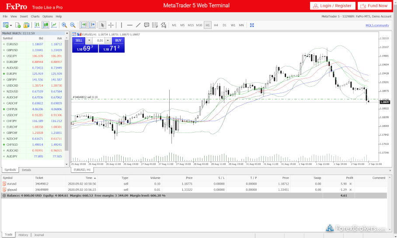Toggle chart auto-scroll to end
Screen dimensions: 397x238
84,25
